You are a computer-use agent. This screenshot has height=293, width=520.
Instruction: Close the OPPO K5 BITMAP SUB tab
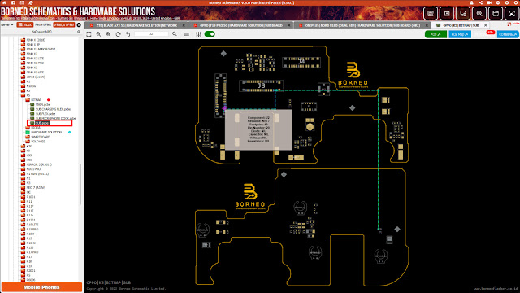(x=486, y=25)
